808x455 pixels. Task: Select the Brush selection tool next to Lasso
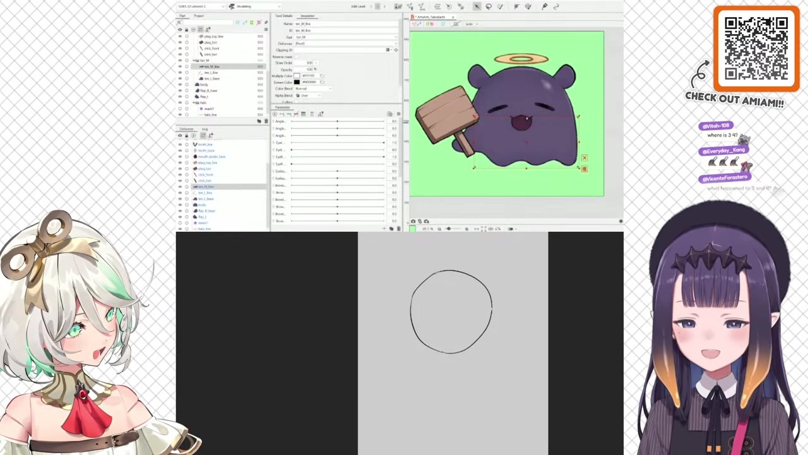[500, 6]
